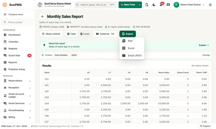Viewport: 216px width, 129px height.
Task: Click the SunTatva Demo Hotel property logo
Action: (x=40, y=5)
